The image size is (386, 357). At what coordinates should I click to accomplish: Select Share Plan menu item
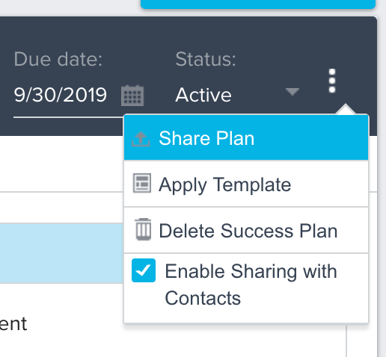pyautogui.click(x=246, y=138)
